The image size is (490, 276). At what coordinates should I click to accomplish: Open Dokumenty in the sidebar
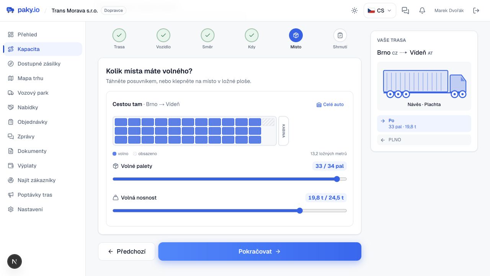[x=42, y=151]
